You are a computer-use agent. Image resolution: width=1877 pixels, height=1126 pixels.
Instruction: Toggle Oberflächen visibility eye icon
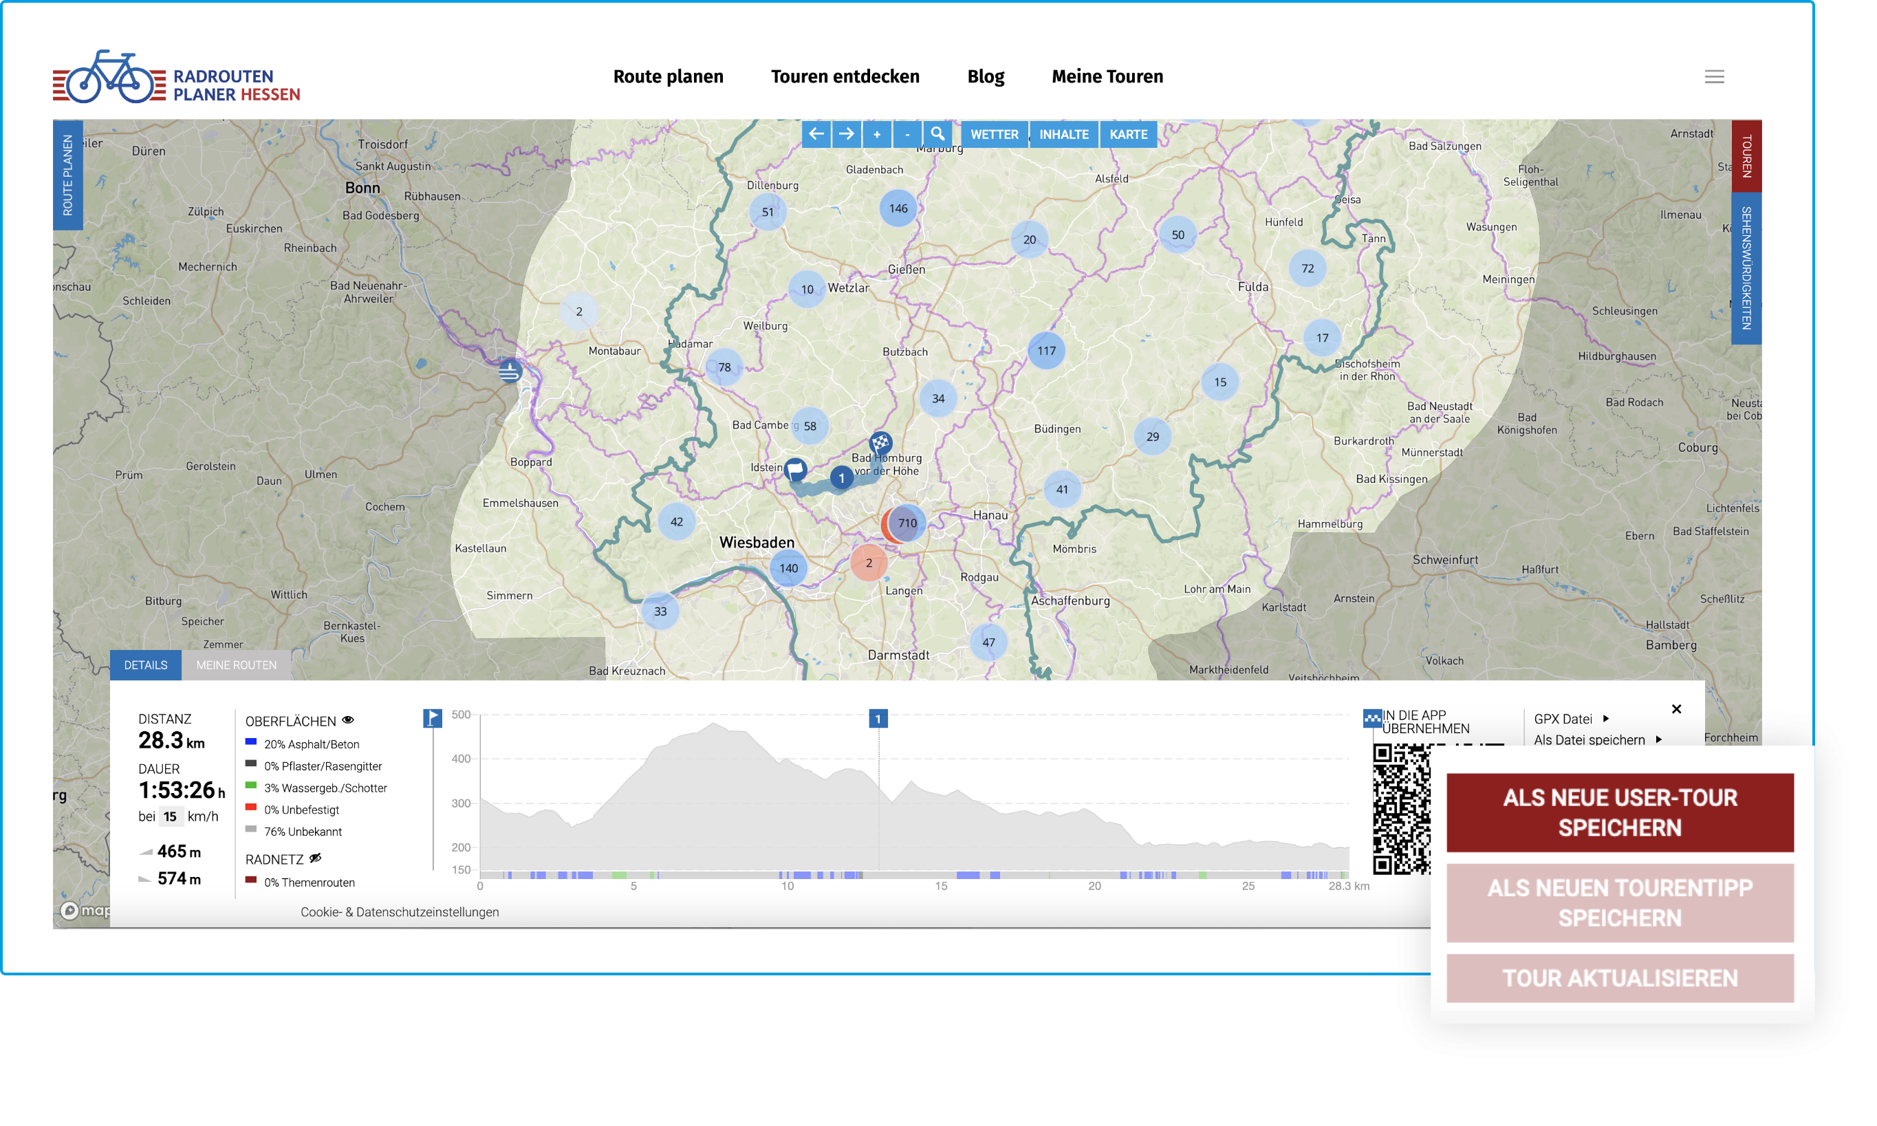[348, 719]
